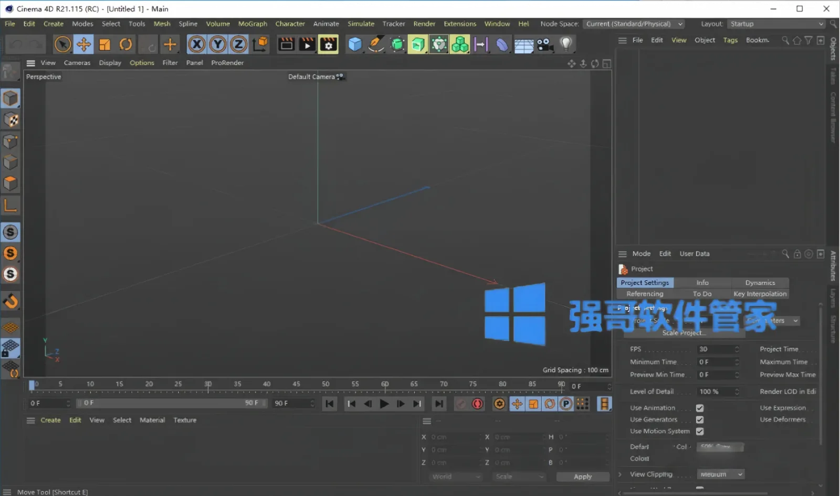This screenshot has height=496, width=840.
Task: Open the Object Manager hamburger menu
Action: click(x=623, y=40)
